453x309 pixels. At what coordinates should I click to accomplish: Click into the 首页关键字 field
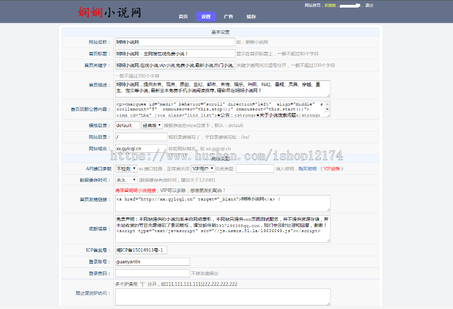tap(175, 65)
